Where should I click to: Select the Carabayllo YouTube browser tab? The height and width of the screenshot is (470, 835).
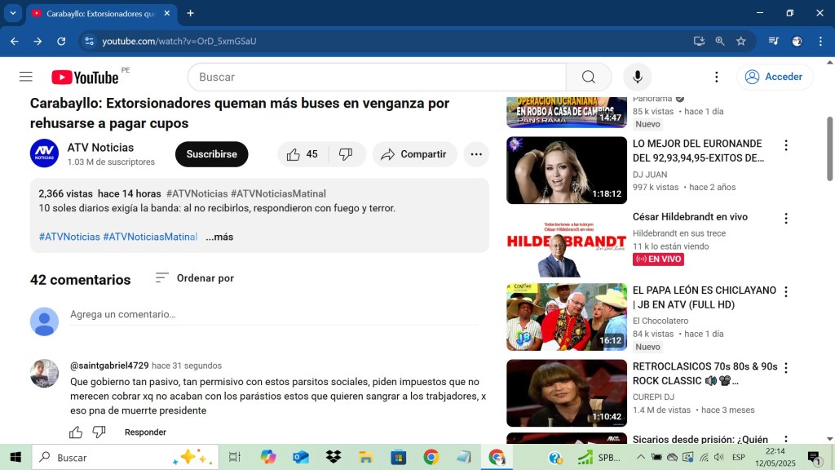98,14
